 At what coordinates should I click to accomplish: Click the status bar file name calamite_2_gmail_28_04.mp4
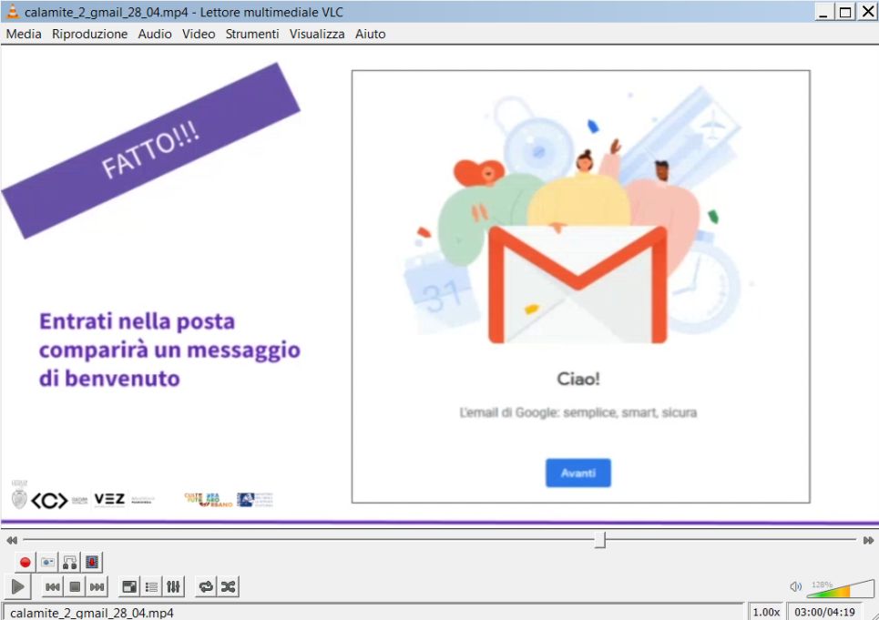[x=92, y=613]
